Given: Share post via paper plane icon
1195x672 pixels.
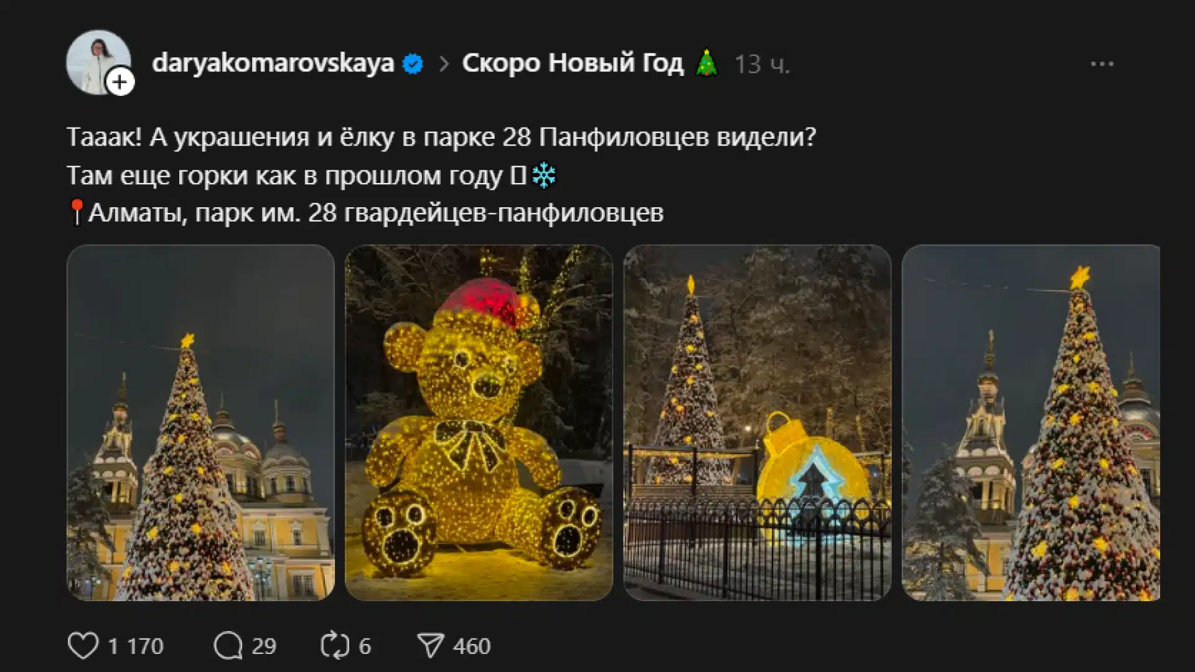Looking at the screenshot, I should pyautogui.click(x=431, y=646).
